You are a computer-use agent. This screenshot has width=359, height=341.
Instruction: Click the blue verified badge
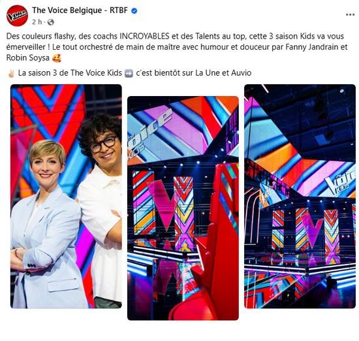tap(134, 10)
